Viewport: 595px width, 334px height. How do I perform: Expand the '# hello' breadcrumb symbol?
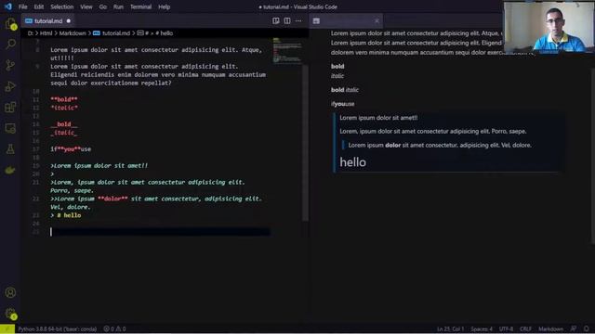[164, 33]
